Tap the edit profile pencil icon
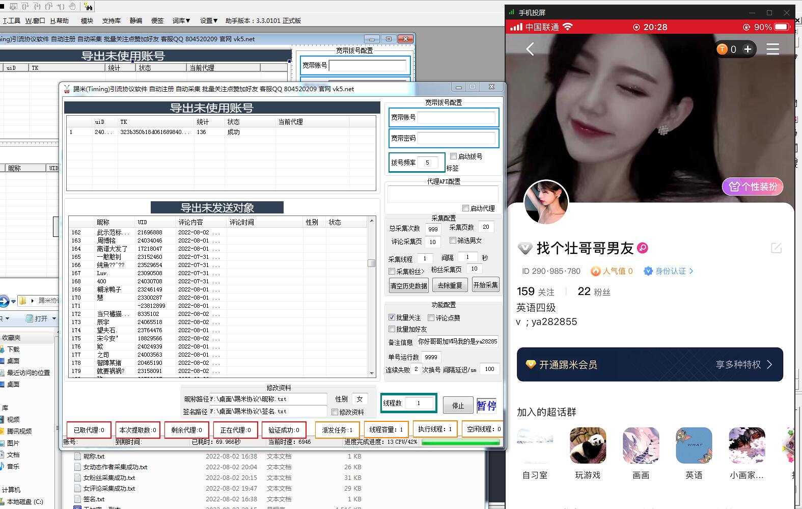Viewport: 802px width, 509px height. [776, 248]
